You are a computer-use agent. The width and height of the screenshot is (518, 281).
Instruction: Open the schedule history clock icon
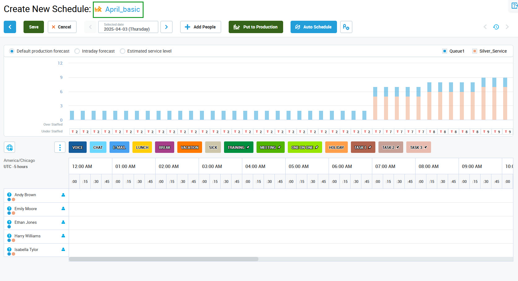coord(496,27)
